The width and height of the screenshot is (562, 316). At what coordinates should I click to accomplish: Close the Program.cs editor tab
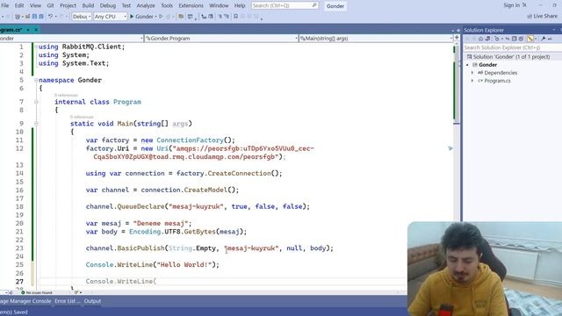pyautogui.click(x=36, y=30)
